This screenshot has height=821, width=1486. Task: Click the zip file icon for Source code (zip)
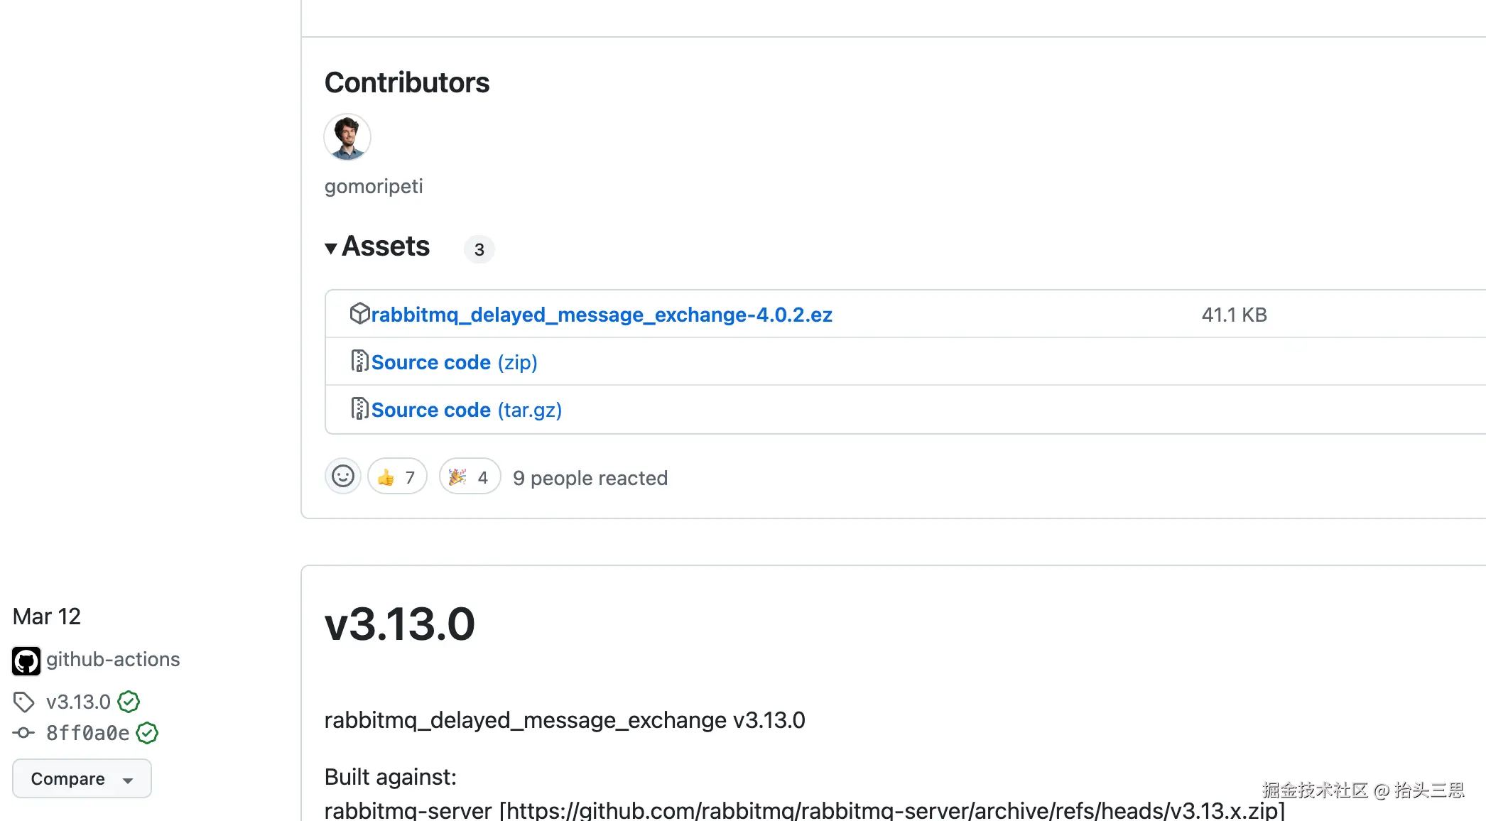pyautogui.click(x=359, y=361)
